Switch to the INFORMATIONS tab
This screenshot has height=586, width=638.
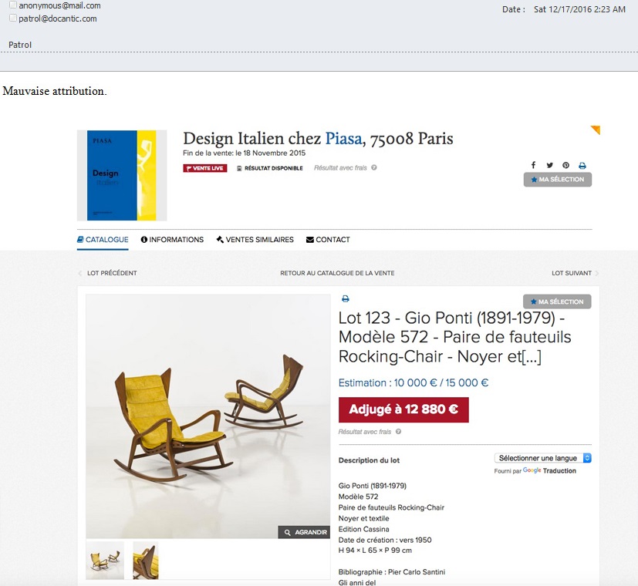coord(172,240)
